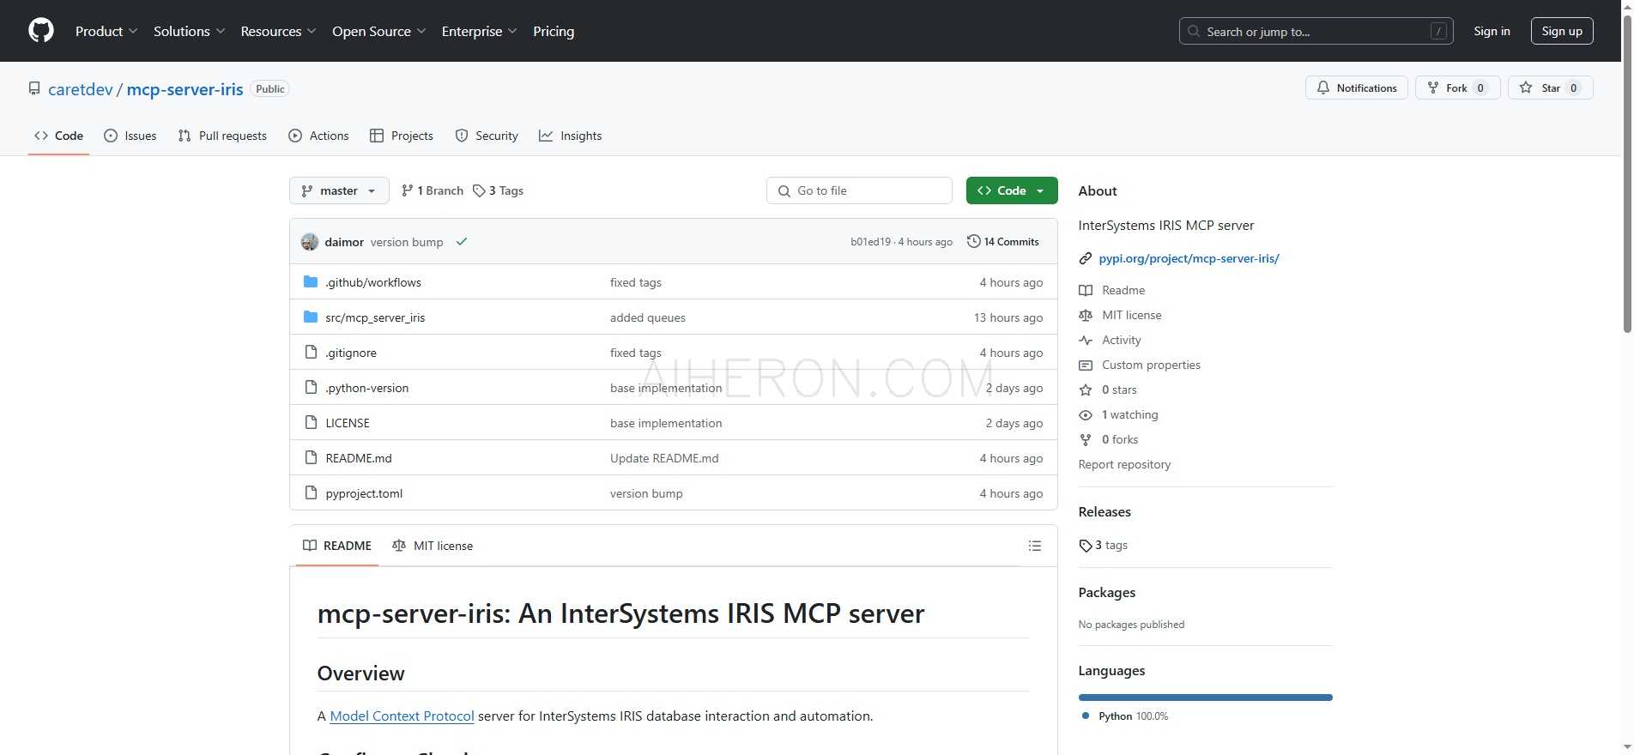Click the search magnifier icon in header
Screen dimensions: 1634x755
(1194, 31)
